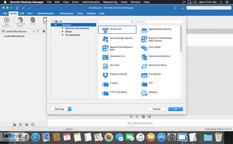Select the Virtualization category
The height and width of the screenshot is (144, 233).
click(73, 35)
